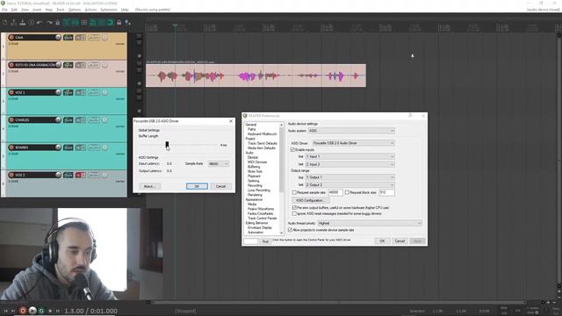Screen dimensions: 562x316
Task: Open envelope button on CAJA track
Action: coord(94,37)
